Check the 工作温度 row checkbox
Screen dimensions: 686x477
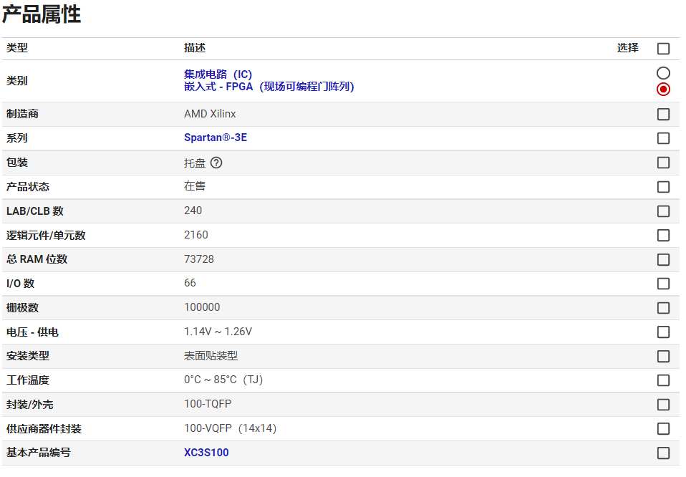coord(663,380)
